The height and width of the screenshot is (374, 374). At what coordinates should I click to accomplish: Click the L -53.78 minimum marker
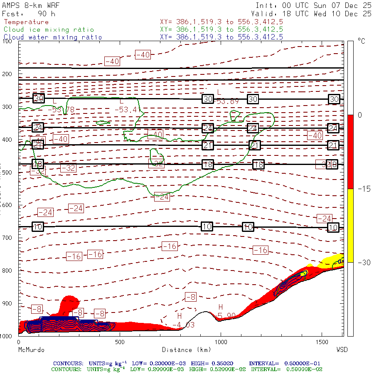coord(61,106)
